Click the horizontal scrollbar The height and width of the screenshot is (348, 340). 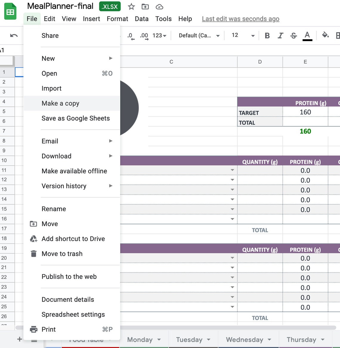(176, 328)
